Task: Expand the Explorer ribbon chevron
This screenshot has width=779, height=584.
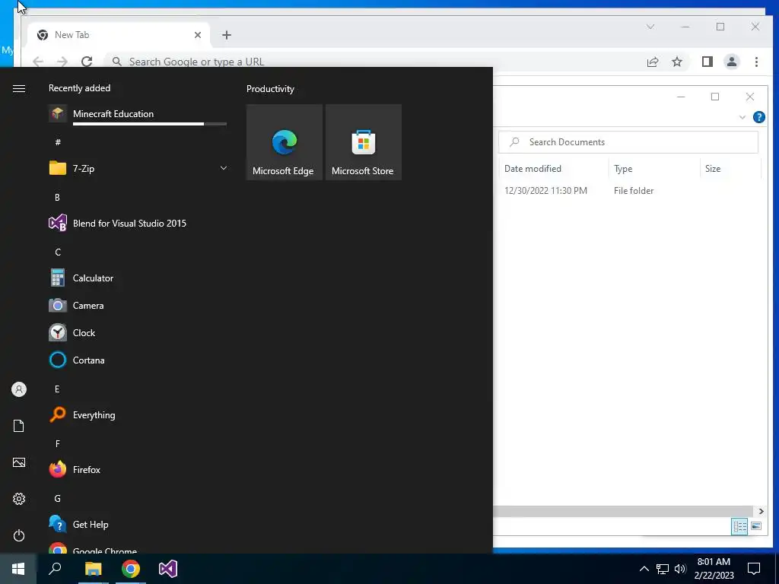Action: coord(742,117)
